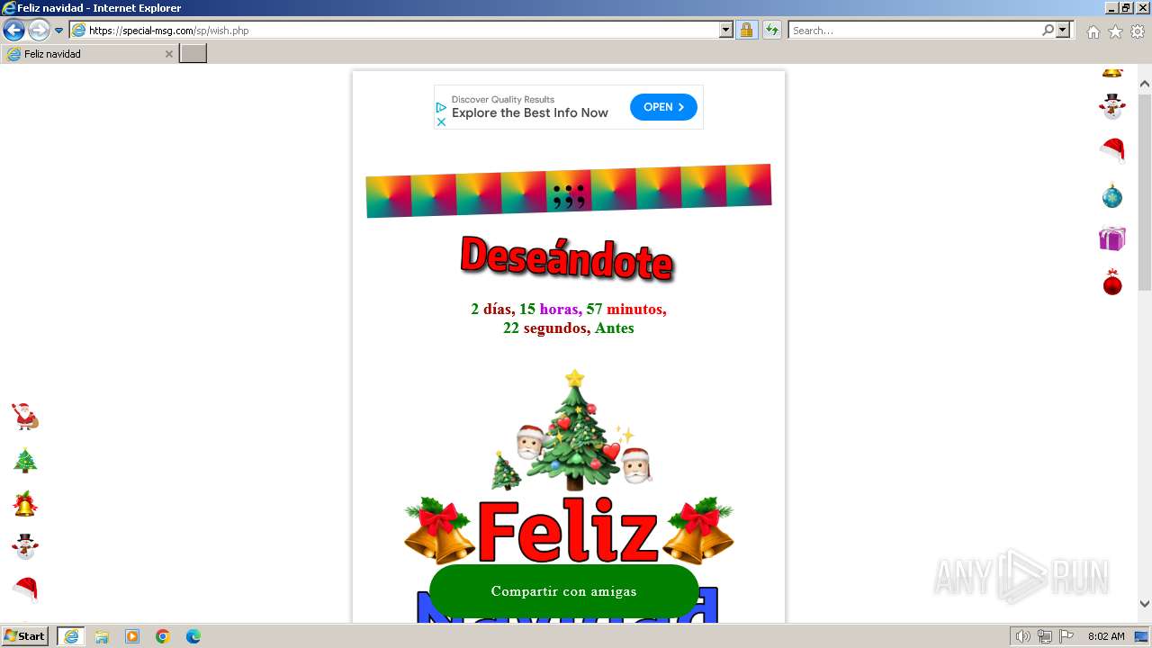Image resolution: width=1152 pixels, height=648 pixels.
Task: Click the jingle bell icon on the left
Action: pos(25,504)
